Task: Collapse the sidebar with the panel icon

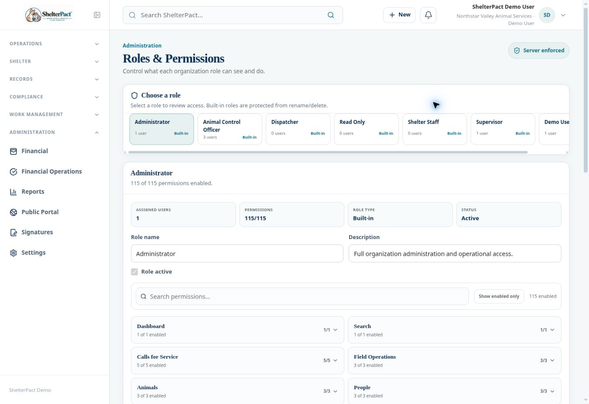Action: [97, 15]
